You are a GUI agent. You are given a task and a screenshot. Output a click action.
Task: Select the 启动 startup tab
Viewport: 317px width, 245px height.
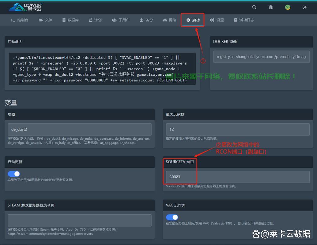193,20
